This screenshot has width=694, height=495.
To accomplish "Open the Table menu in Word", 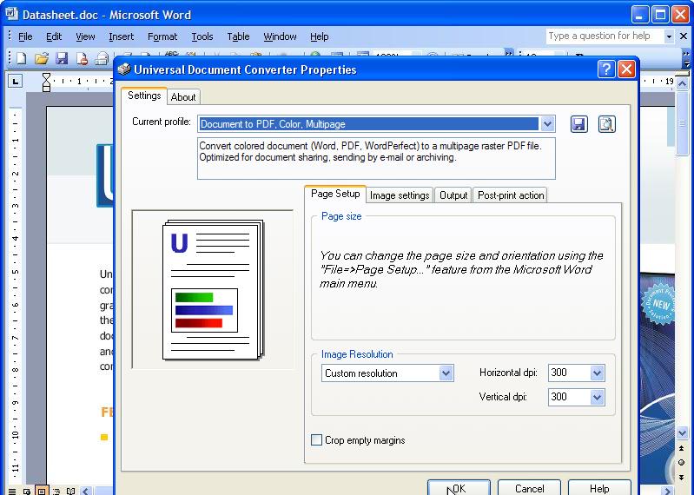I will 238,36.
